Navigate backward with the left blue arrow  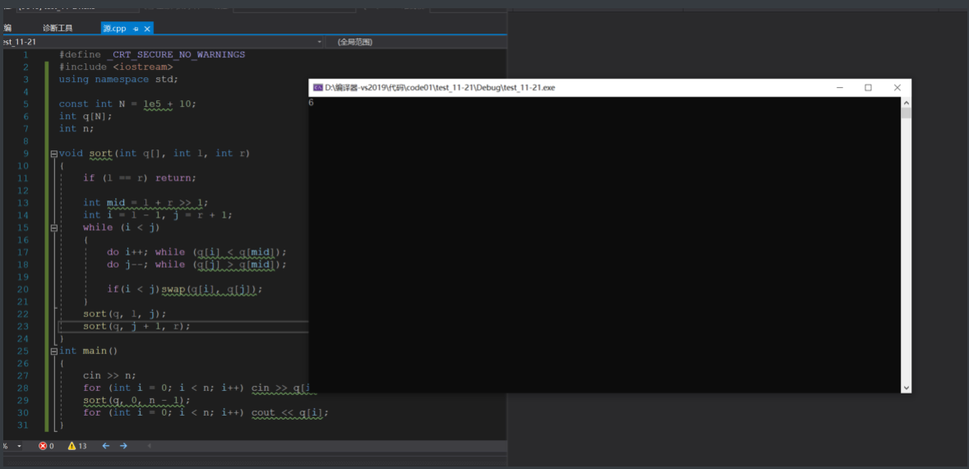[106, 445]
